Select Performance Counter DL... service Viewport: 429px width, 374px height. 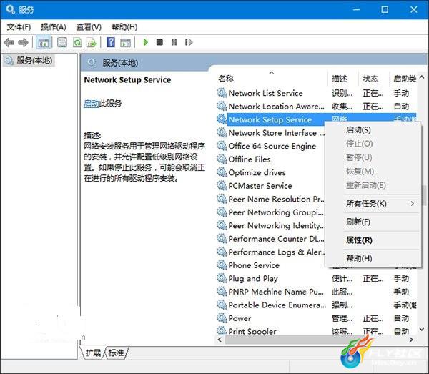276,239
